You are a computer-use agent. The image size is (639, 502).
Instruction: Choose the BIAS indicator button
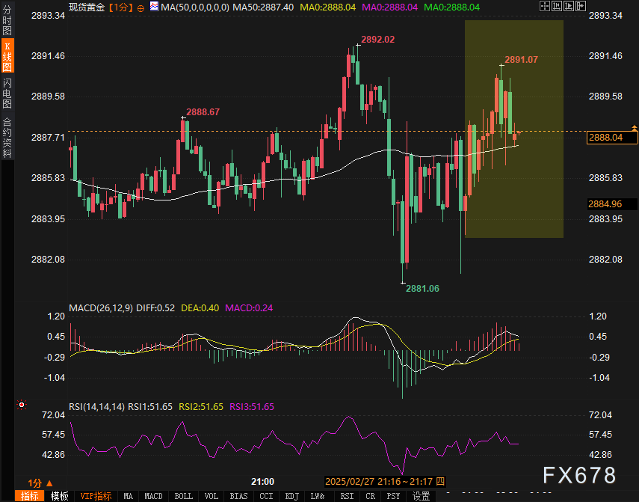click(239, 496)
